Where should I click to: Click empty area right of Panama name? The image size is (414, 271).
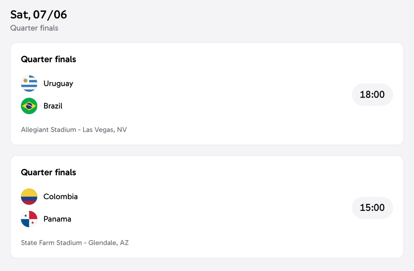pos(210,219)
